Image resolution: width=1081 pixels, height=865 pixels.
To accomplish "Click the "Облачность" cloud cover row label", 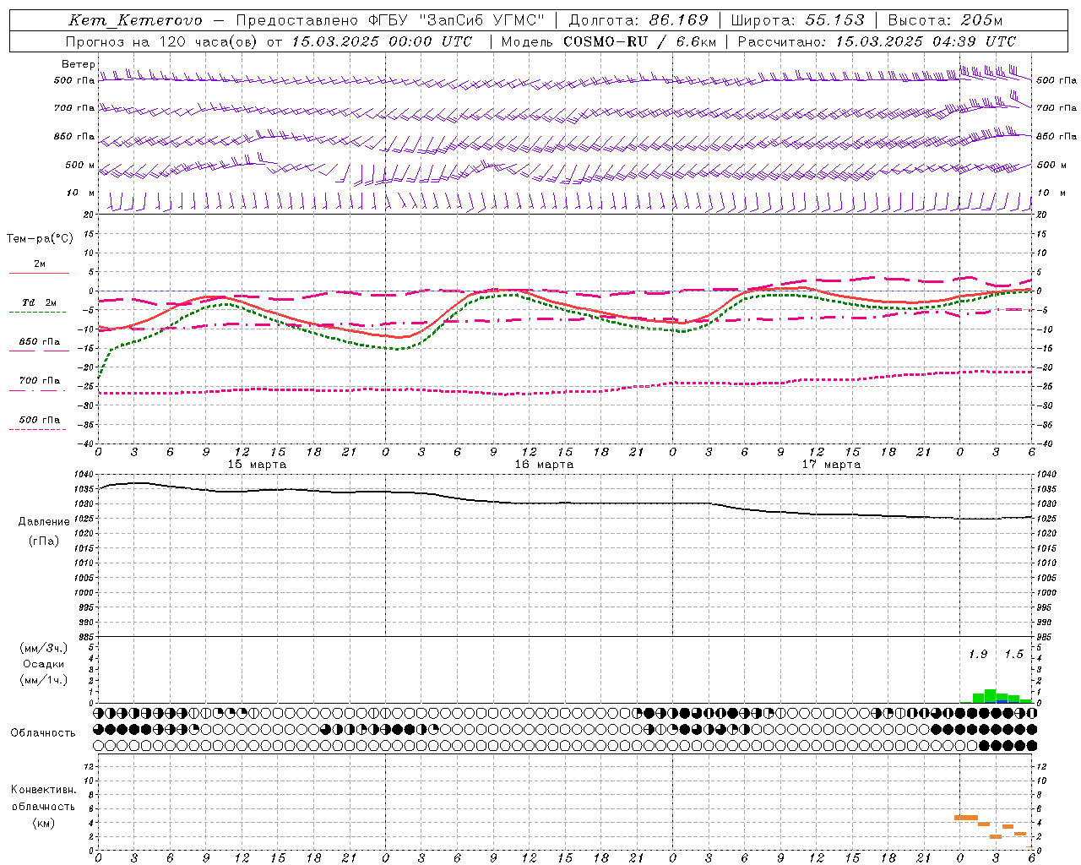I will [x=43, y=733].
